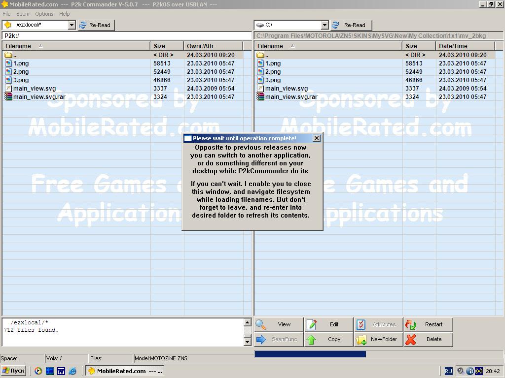Select the 1.png file icon in local panel

(260, 63)
